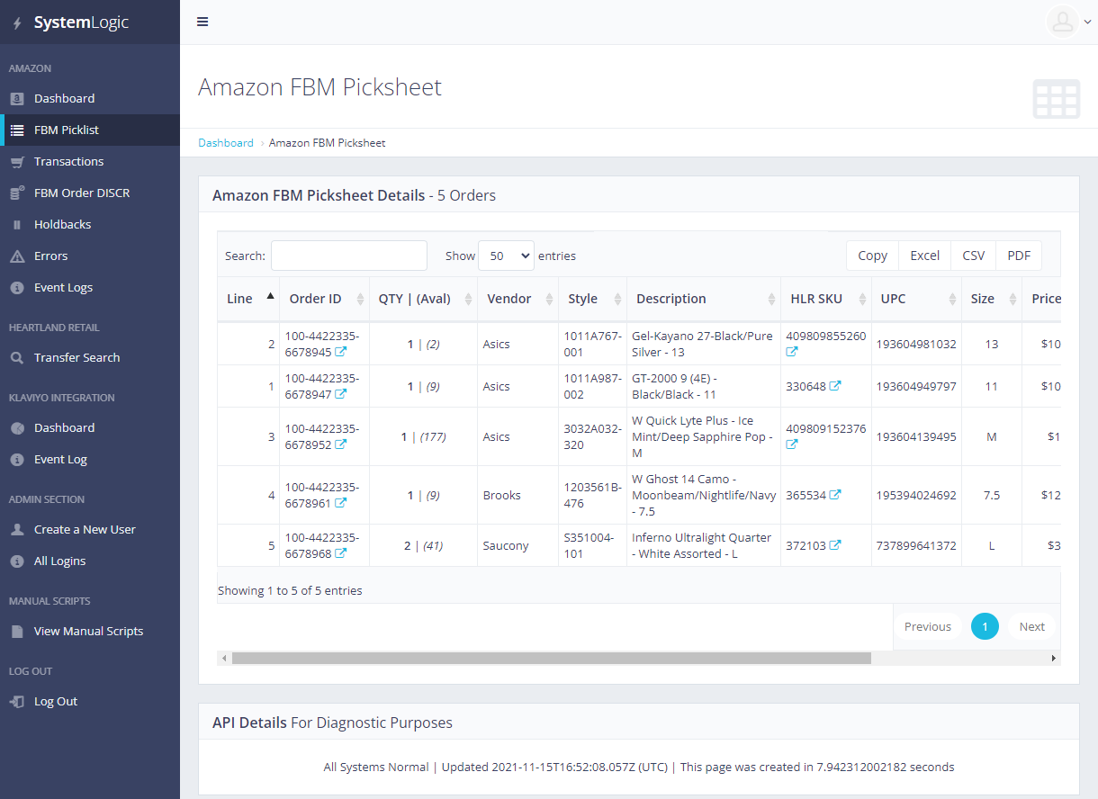Go to Transfer Search in sidebar
The height and width of the screenshot is (799, 1098).
tap(76, 357)
